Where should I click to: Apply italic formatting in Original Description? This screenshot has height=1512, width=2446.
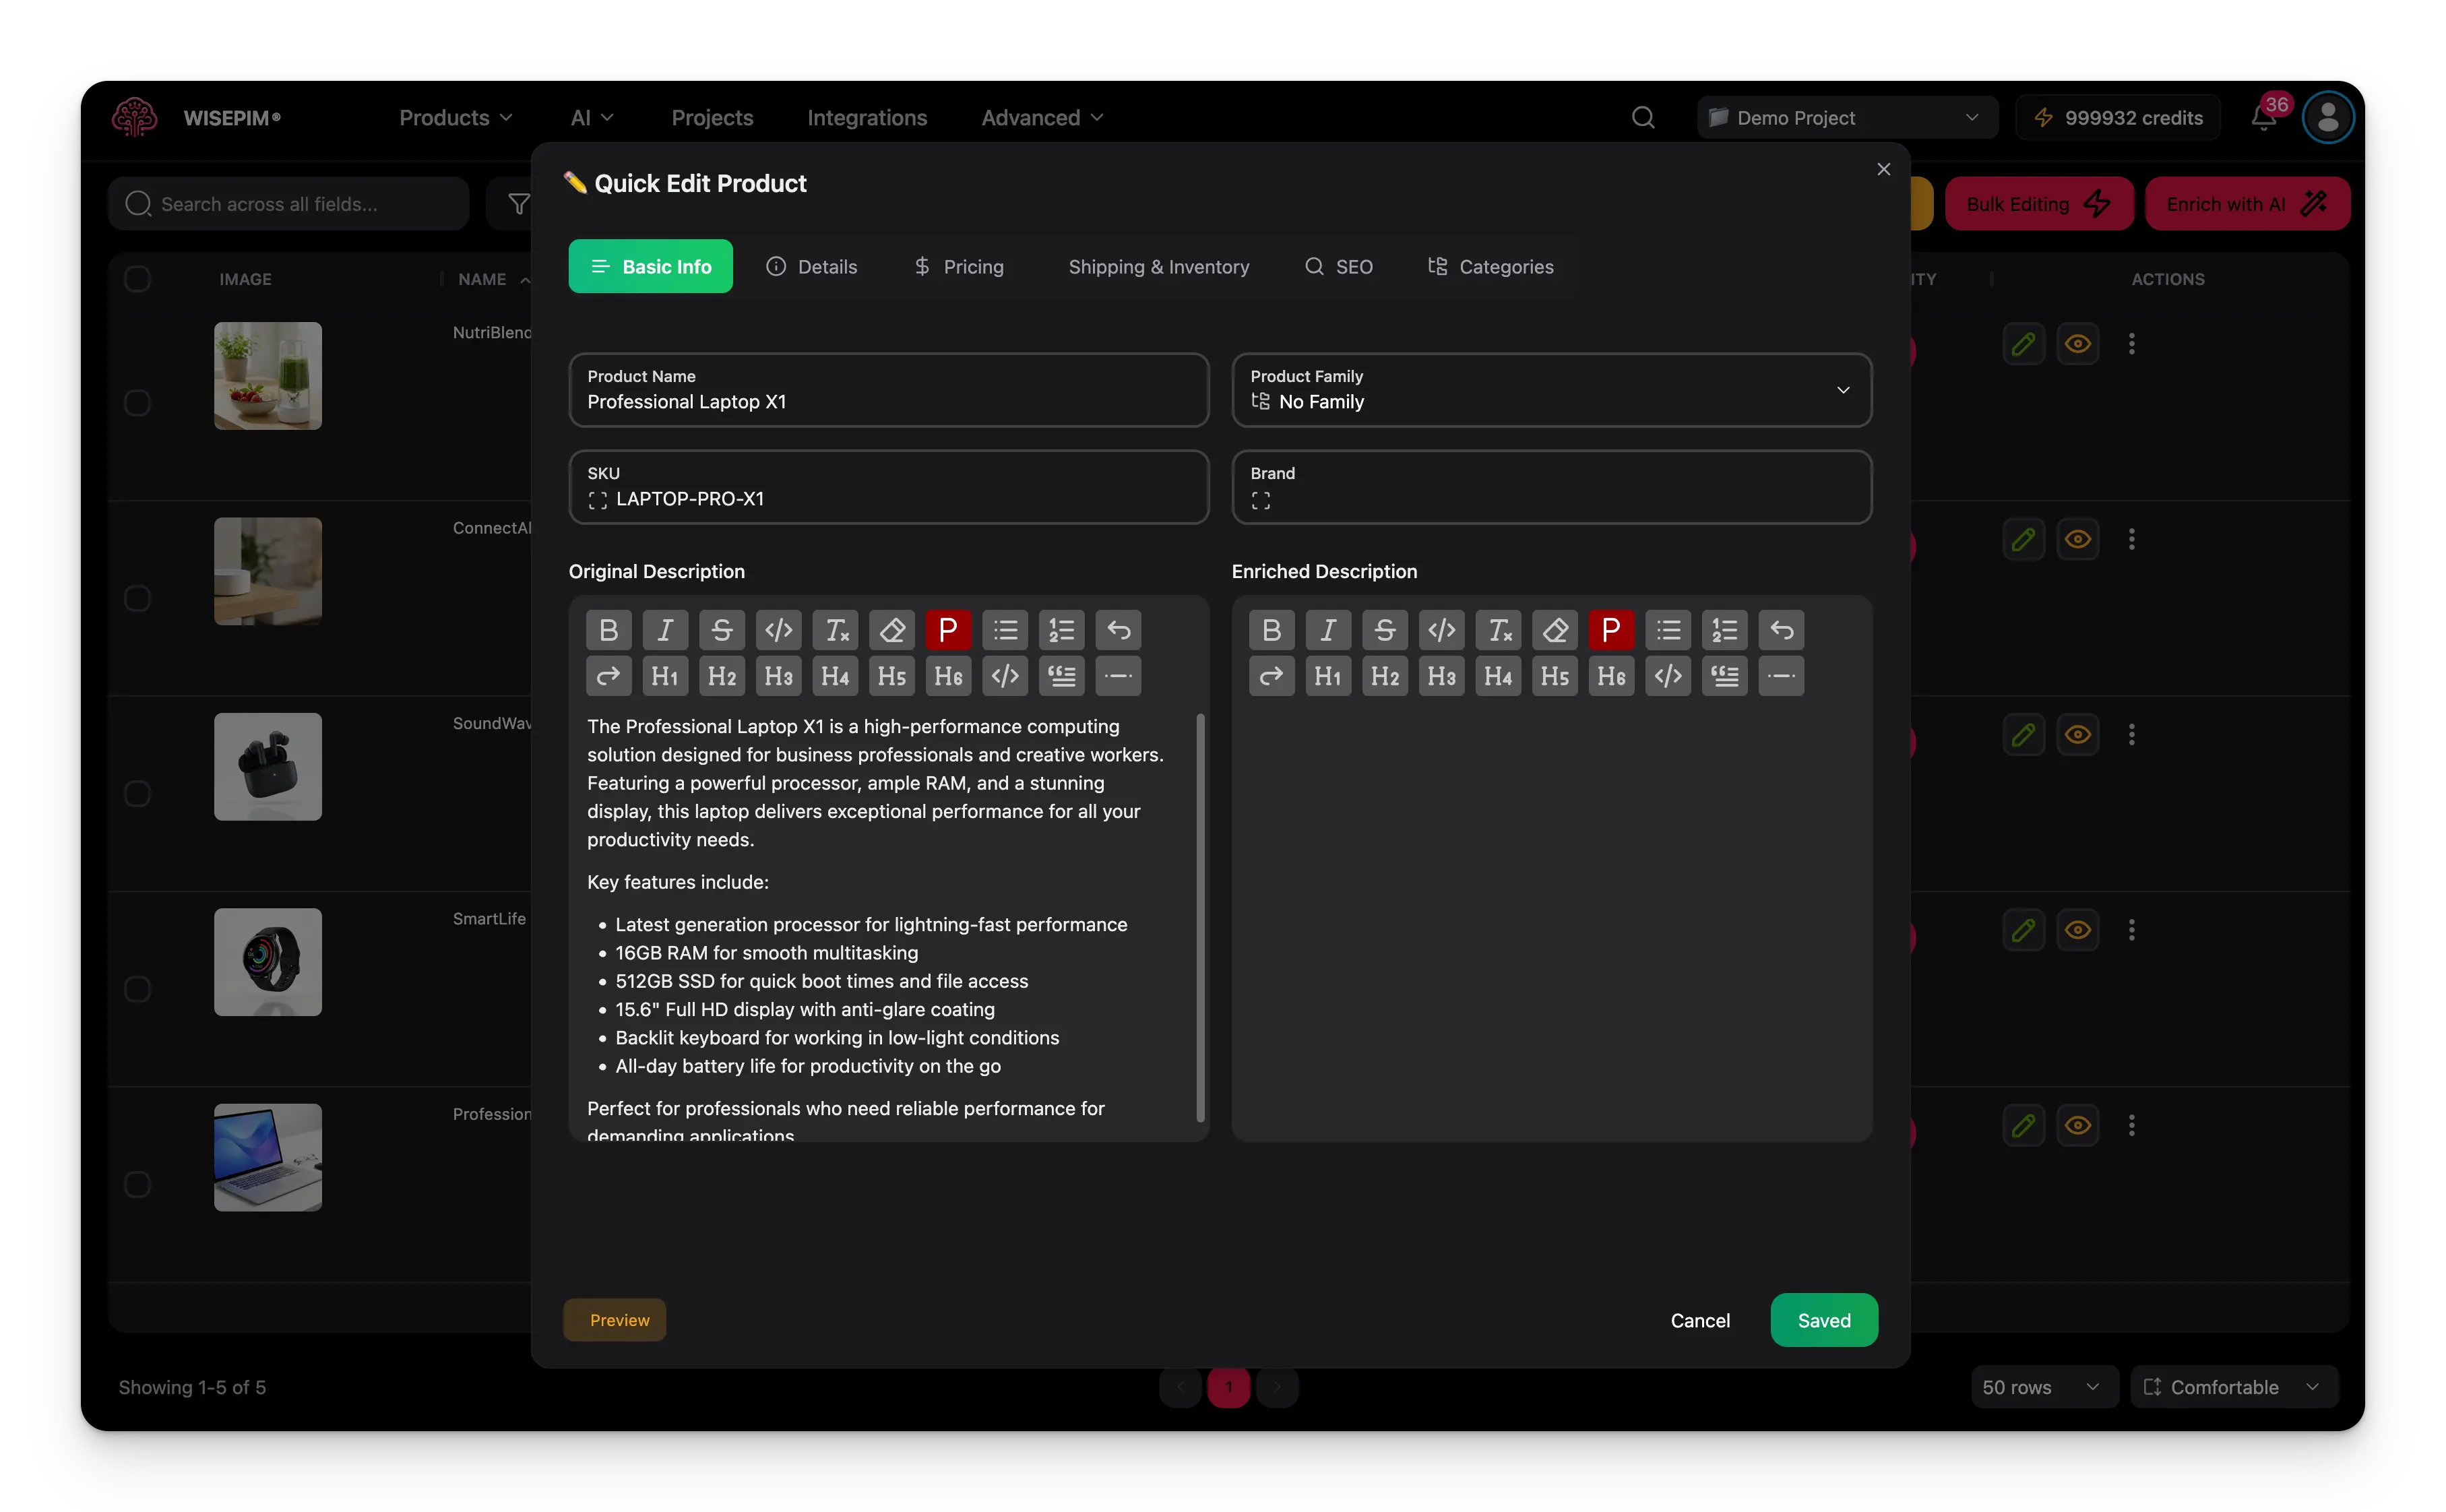(665, 630)
